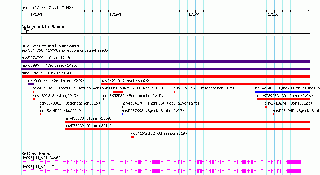Click the Cytogenetic Bands track heading
Viewport: 320px width, 175px height.
click(x=43, y=27)
